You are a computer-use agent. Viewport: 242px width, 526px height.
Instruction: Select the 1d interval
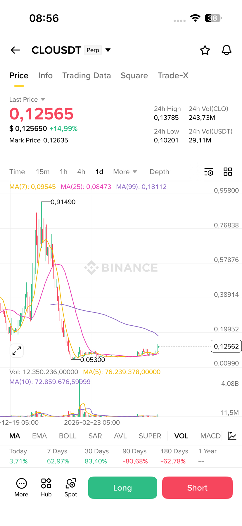click(x=99, y=172)
